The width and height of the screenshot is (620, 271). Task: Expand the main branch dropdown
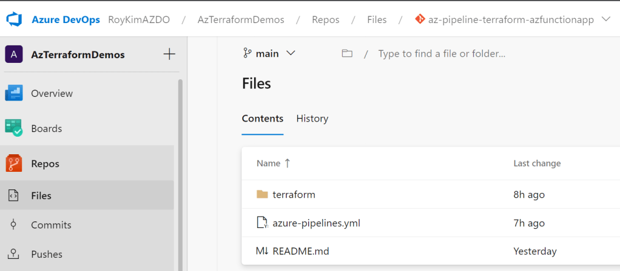tap(269, 53)
